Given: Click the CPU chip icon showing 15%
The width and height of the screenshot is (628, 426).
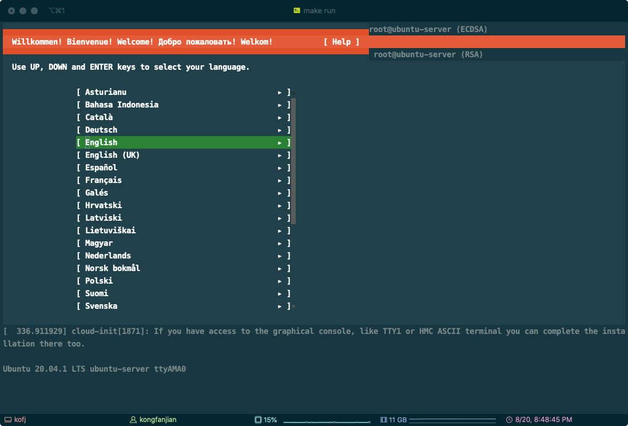Looking at the screenshot, I should pos(258,420).
